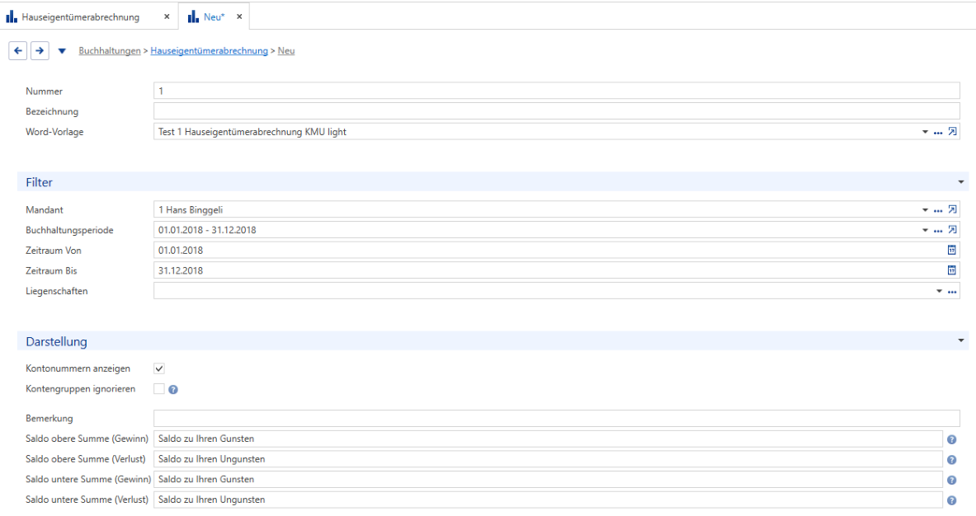Go forward with the right arrow button
The image size is (976, 516).
tap(40, 50)
